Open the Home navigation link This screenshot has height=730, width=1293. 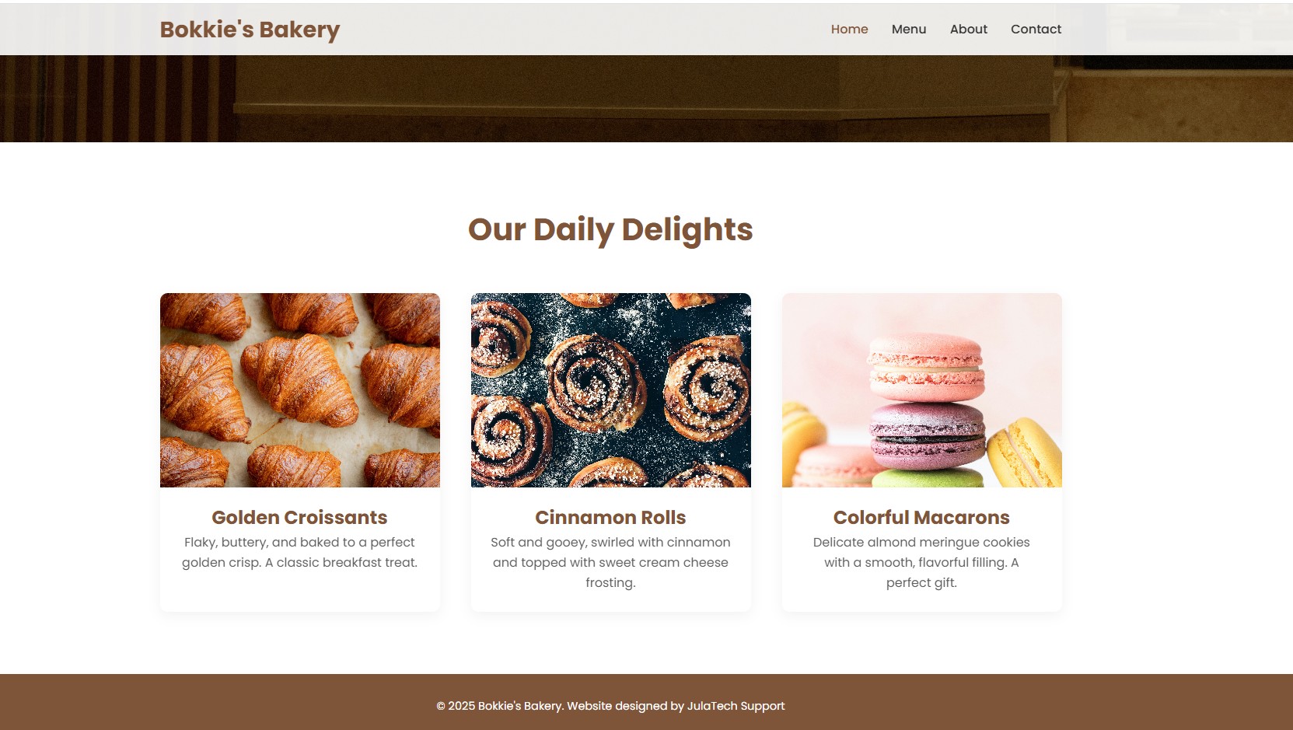click(849, 29)
